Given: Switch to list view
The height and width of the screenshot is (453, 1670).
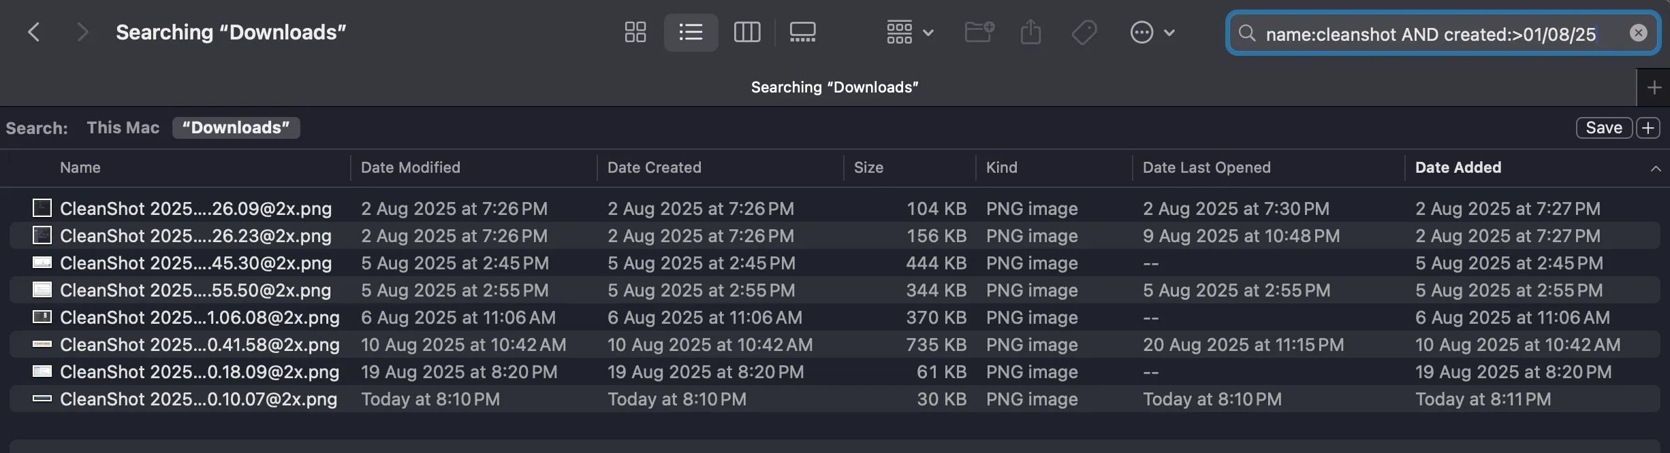Looking at the screenshot, I should (691, 32).
